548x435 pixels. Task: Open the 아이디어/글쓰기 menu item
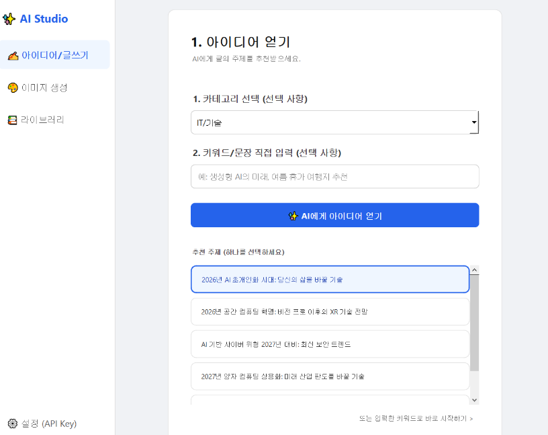tap(55, 55)
